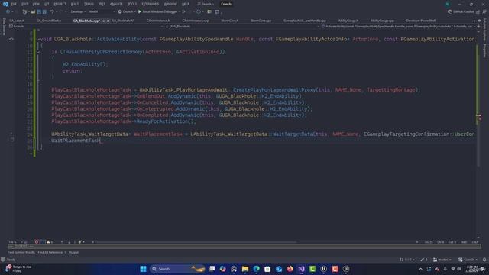489x275 pixels.
Task: Open the tab overflow dropdown arrow
Action: pyautogui.click(x=474, y=21)
